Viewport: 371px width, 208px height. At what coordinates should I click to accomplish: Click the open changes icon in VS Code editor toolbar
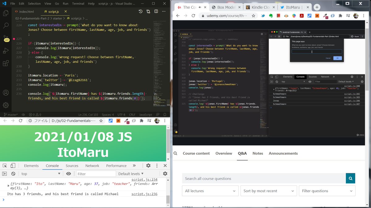click(148, 11)
